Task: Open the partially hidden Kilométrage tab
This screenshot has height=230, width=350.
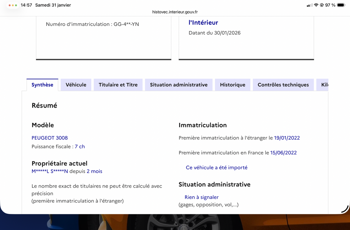Action: pyautogui.click(x=323, y=85)
